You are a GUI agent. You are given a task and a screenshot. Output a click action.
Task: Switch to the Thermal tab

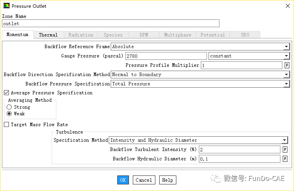[48, 35]
